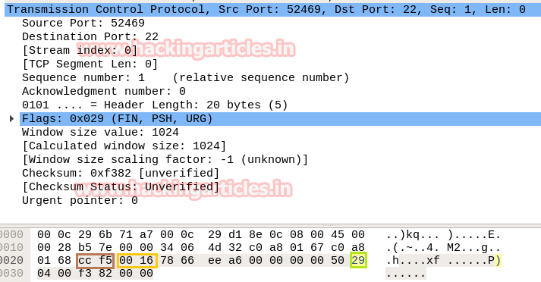Click hex bytes 'b5 7e' in row 0010
This screenshot has height=282, width=541.
[96, 248]
